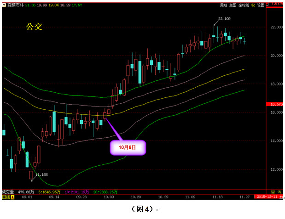Viewport: 285px width, 219px height.
Task: Toggle the 权 adjustment option
Action: tap(253, 5)
